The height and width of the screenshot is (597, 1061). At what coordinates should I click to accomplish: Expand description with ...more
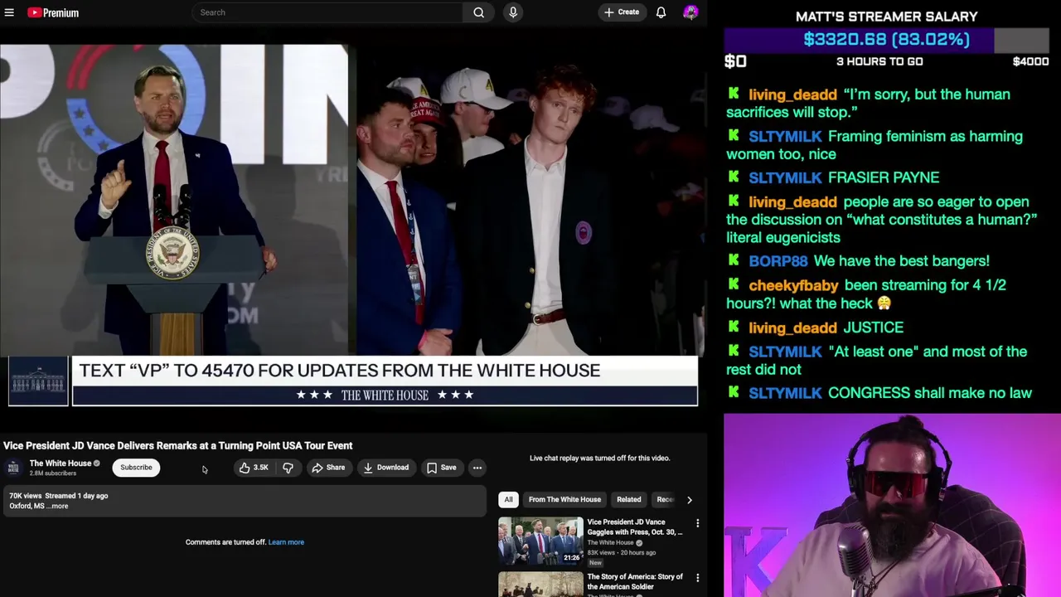(x=58, y=506)
